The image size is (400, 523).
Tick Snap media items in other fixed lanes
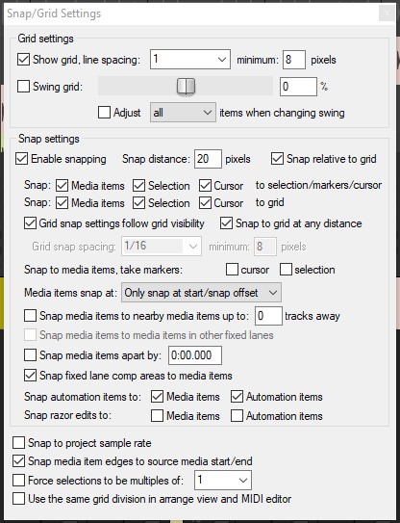(30, 335)
